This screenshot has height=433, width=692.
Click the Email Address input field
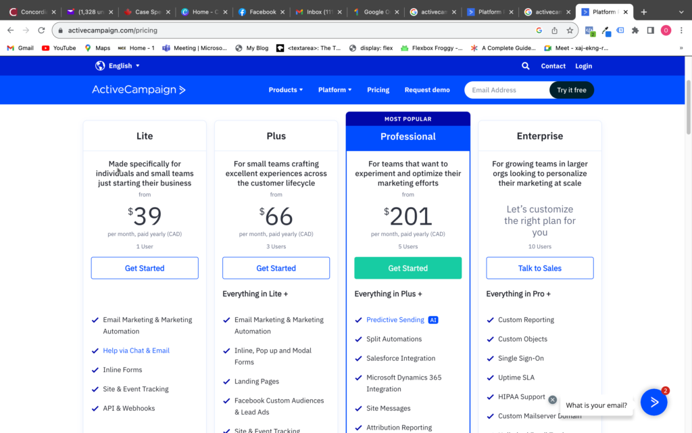(507, 90)
